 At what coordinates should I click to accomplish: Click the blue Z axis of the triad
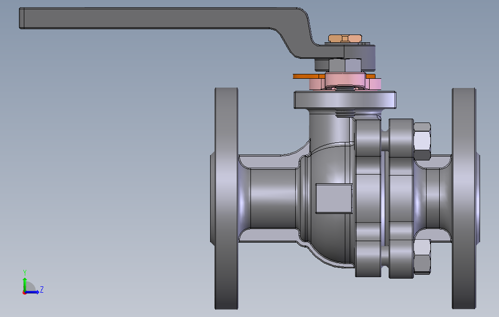click(32, 292)
